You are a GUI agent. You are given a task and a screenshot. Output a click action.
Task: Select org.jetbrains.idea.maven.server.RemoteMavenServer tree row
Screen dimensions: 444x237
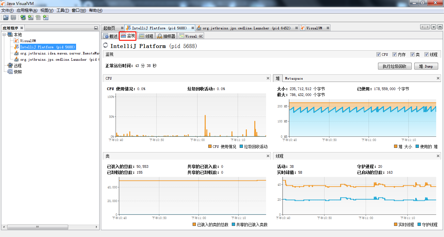click(59, 53)
